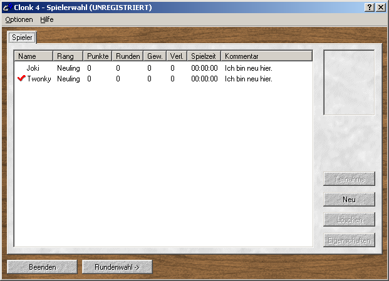
Task: Click the red checkmark next to Twonky
Action: (21, 79)
